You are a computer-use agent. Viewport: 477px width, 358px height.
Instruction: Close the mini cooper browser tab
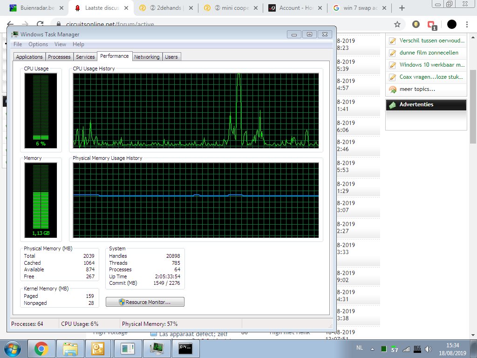pos(256,8)
